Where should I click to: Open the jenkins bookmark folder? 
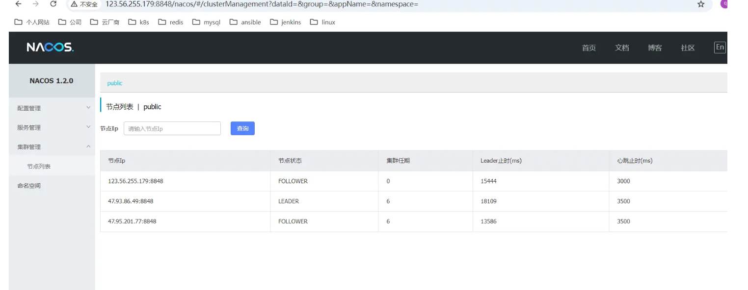286,22
